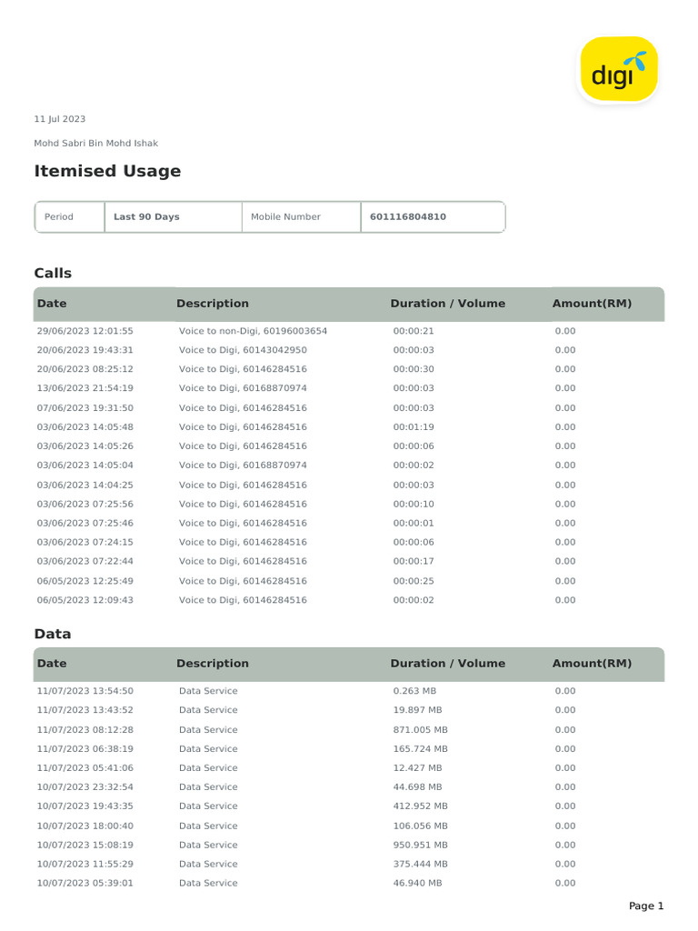The width and height of the screenshot is (698, 931).
Task: Click the name 'Mohd Sabri Bin Mohd Ishak'
Action: [95, 143]
